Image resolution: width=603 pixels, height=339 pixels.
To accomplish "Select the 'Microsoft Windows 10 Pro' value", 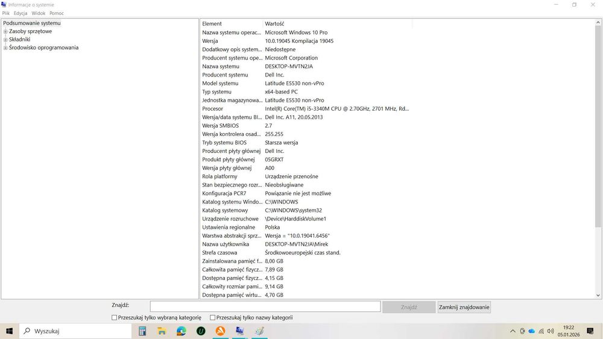I will pos(296,33).
